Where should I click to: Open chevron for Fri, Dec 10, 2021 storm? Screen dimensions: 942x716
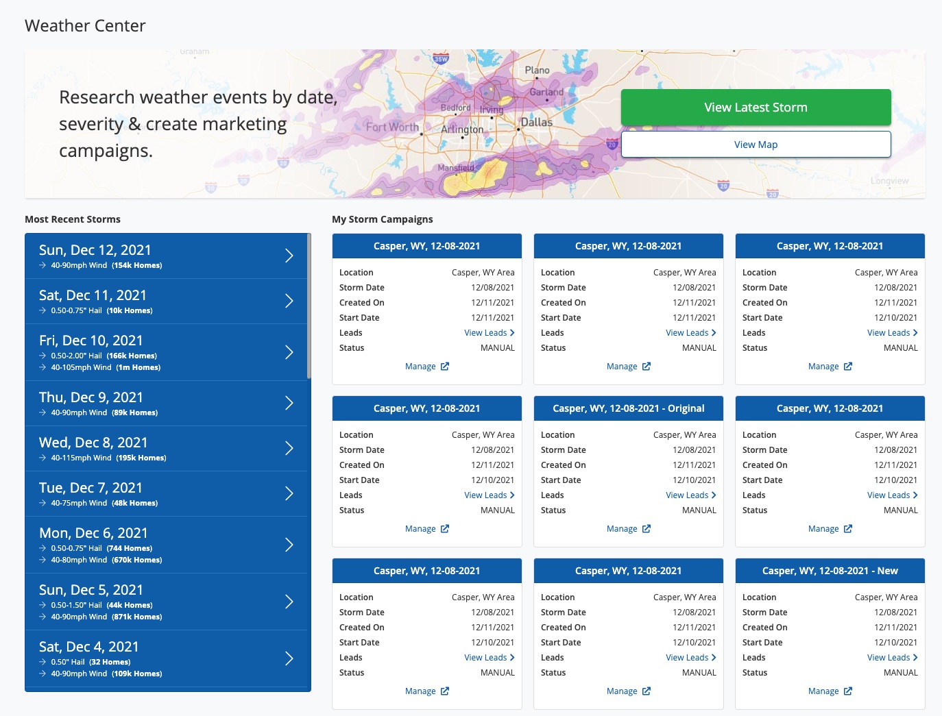289,352
